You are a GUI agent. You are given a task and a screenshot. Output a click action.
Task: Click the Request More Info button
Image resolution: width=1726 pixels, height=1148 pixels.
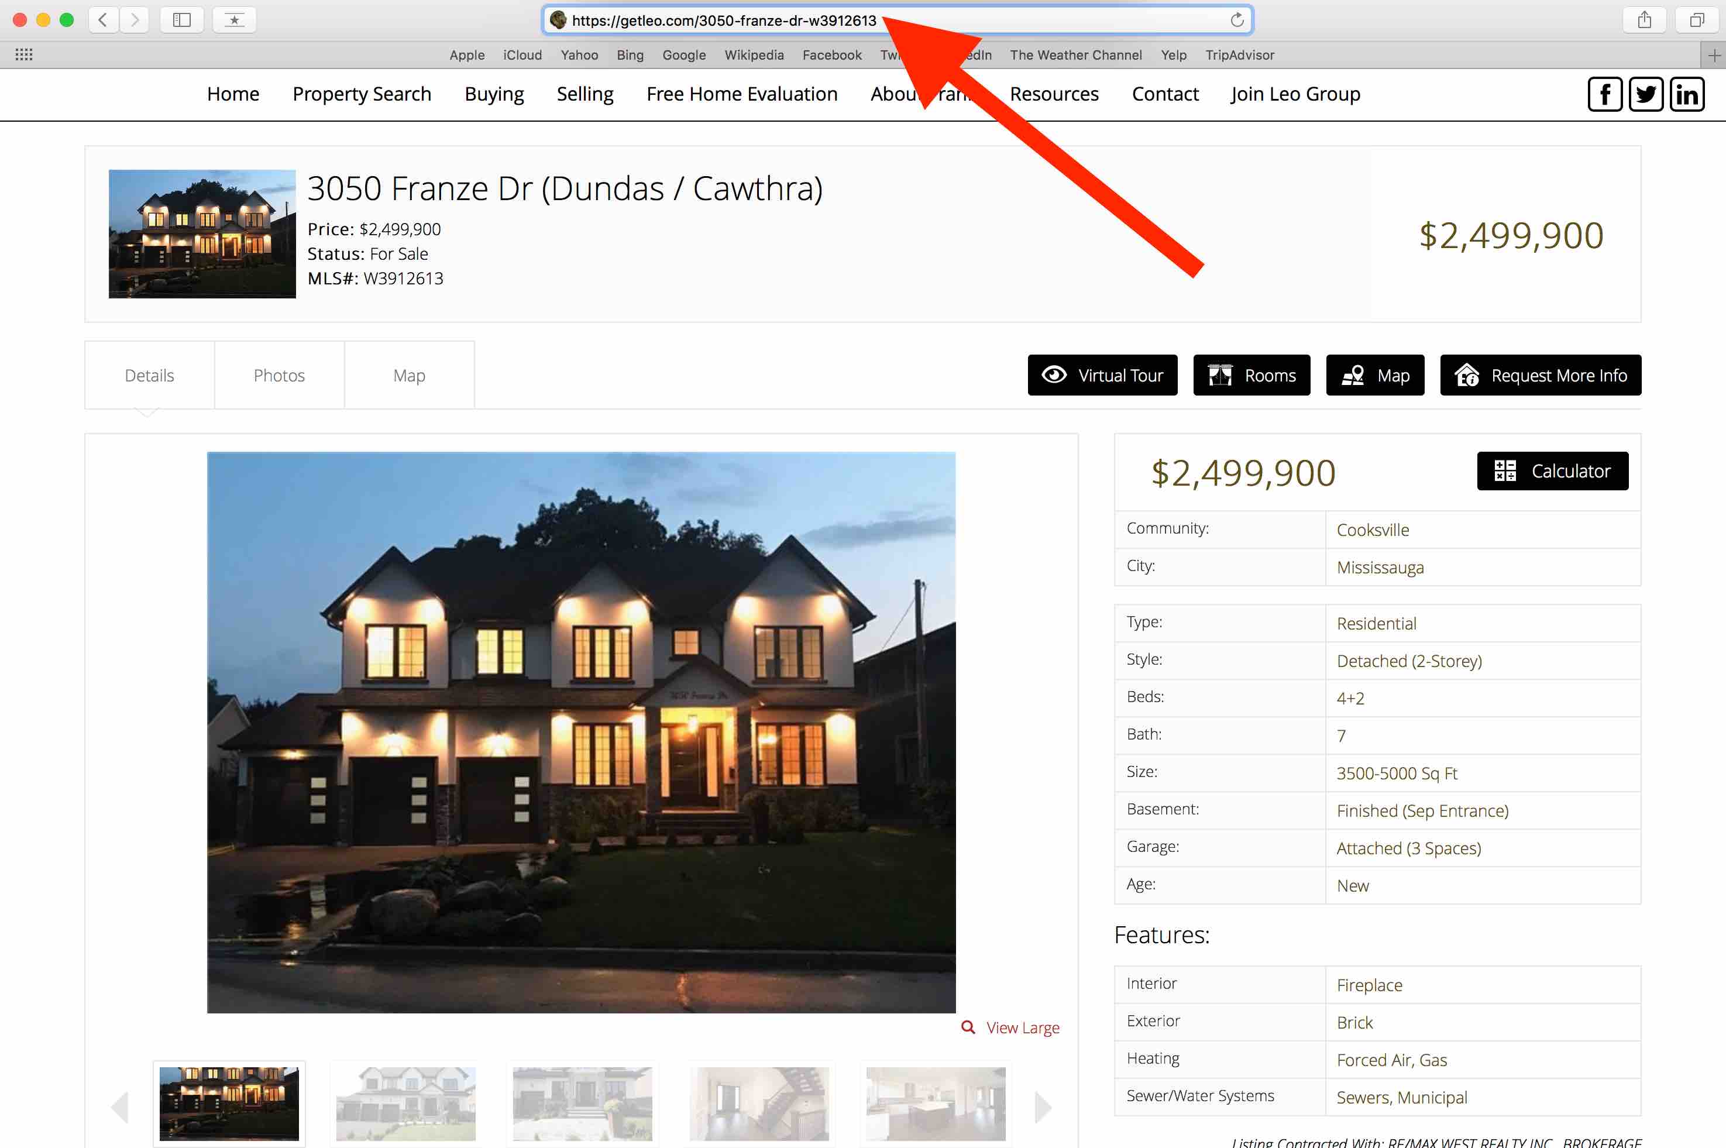pyautogui.click(x=1540, y=375)
